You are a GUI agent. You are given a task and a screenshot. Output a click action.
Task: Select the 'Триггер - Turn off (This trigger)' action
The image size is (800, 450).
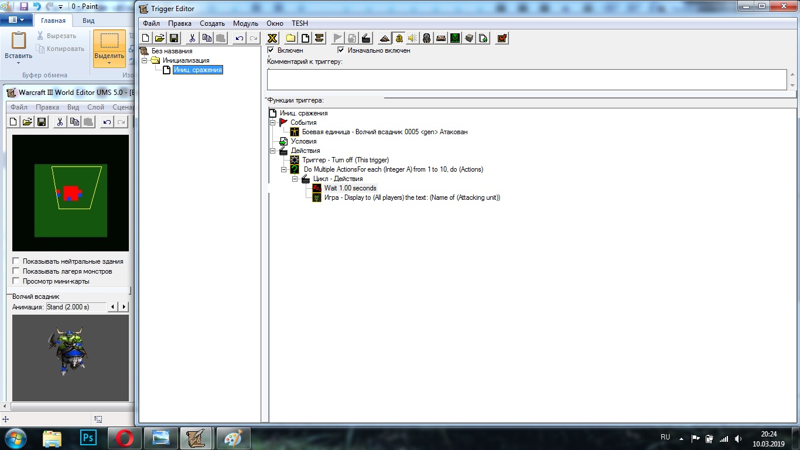(x=346, y=160)
